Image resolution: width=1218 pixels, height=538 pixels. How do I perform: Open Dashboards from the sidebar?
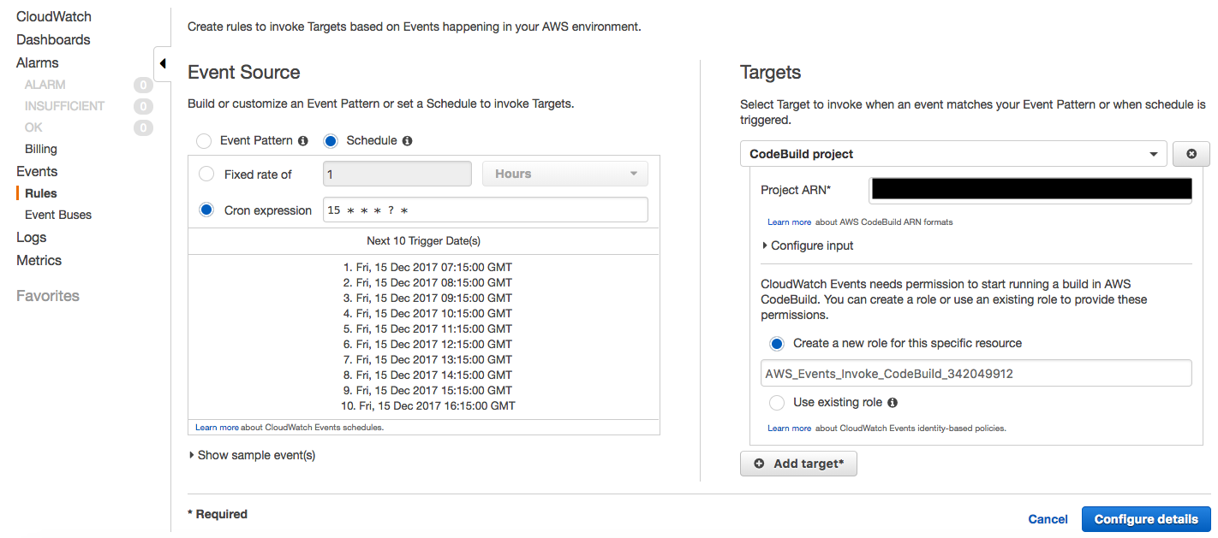(53, 39)
